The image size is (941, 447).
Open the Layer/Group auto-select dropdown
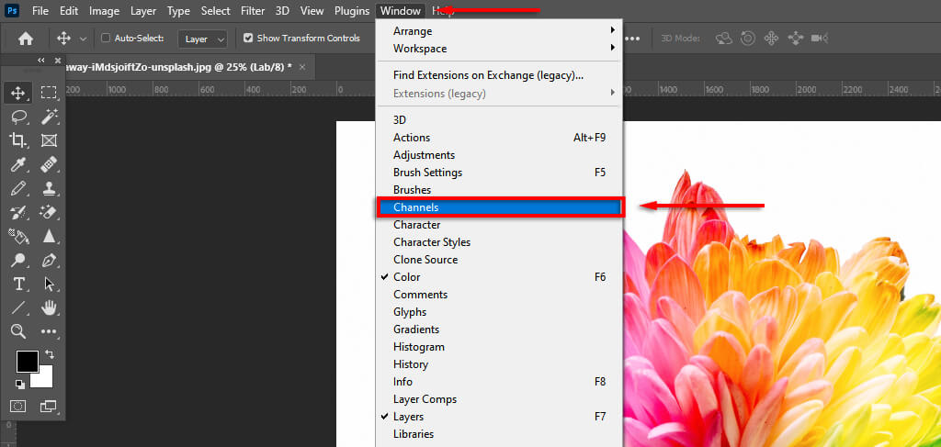[x=205, y=39]
